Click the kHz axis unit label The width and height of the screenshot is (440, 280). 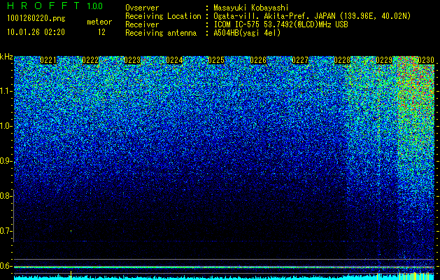coord(6,57)
